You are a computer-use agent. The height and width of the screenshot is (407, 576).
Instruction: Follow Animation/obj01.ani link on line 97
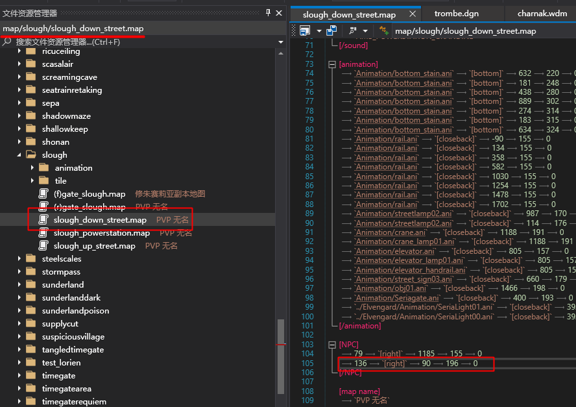coord(390,288)
